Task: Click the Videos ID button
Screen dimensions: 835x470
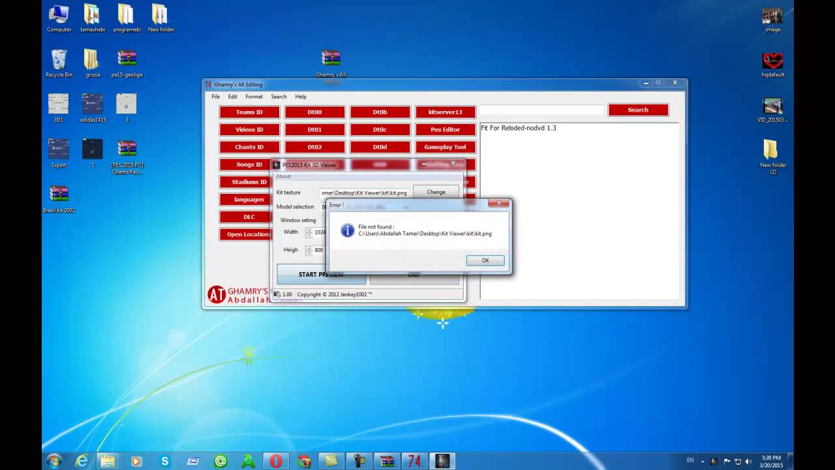Action: pos(249,129)
